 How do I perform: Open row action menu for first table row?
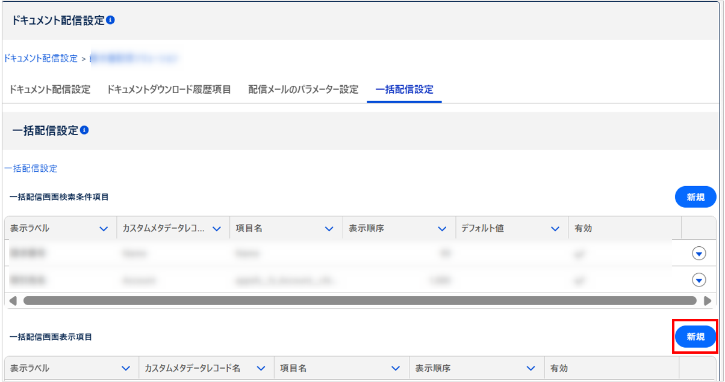click(x=699, y=254)
